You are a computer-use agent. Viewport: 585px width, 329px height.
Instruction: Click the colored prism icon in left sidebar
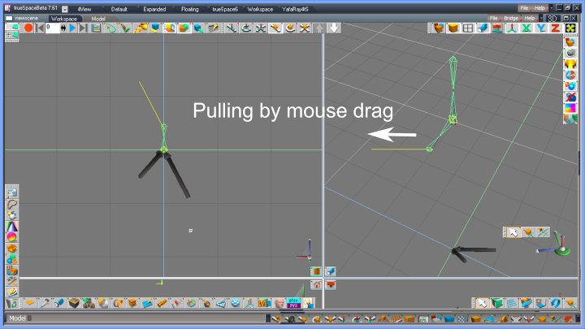pos(12,226)
